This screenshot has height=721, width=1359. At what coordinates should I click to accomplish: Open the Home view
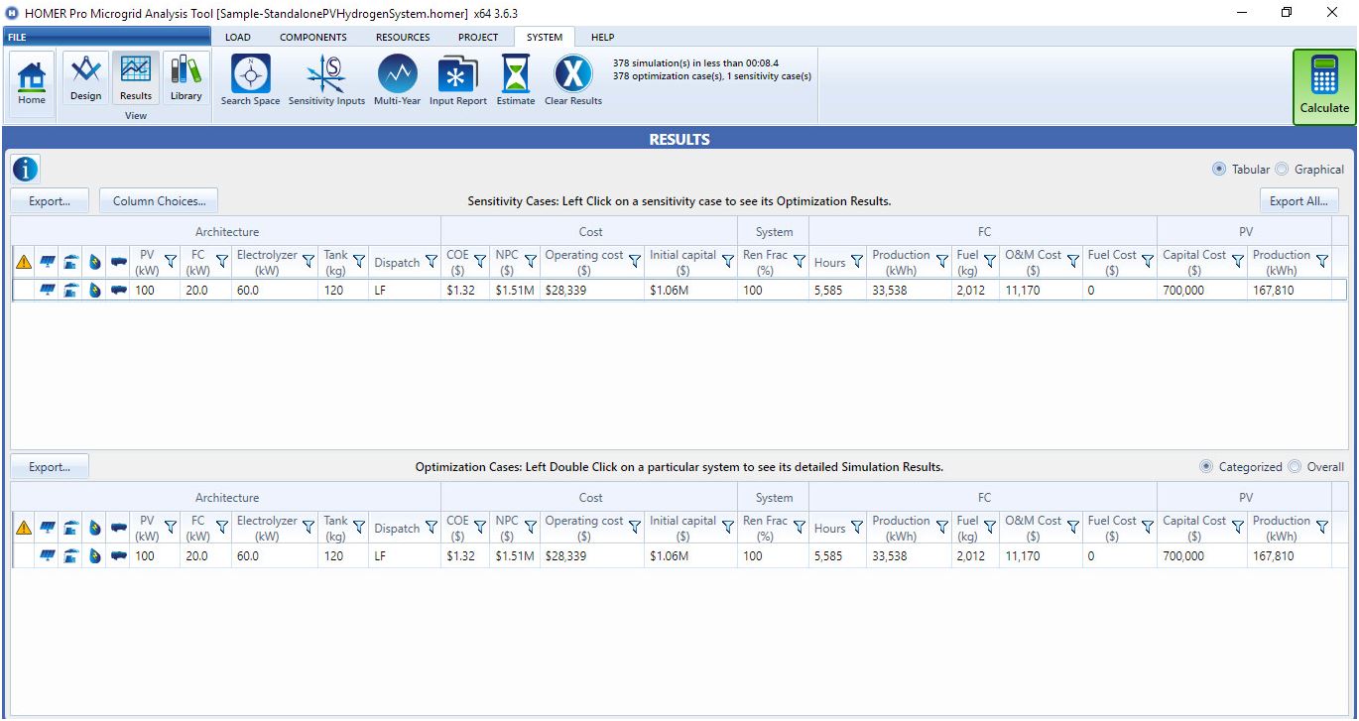pyautogui.click(x=31, y=79)
